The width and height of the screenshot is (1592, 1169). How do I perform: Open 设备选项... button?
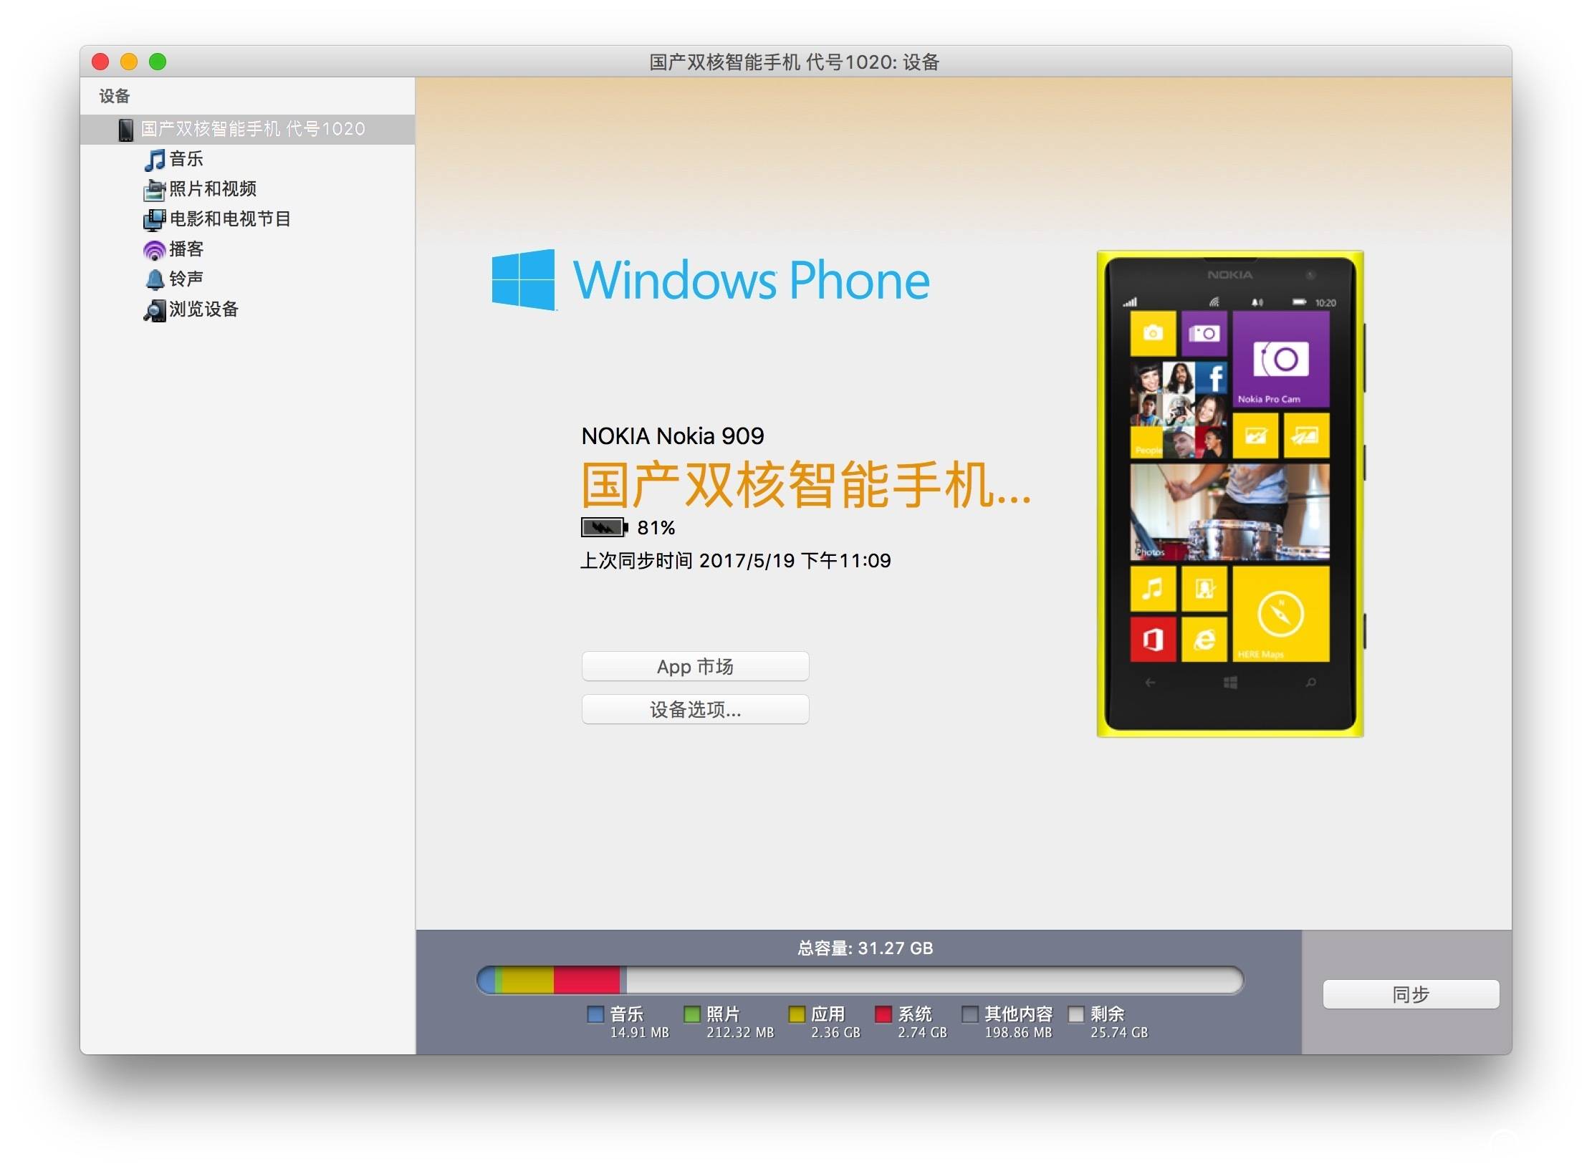(695, 710)
